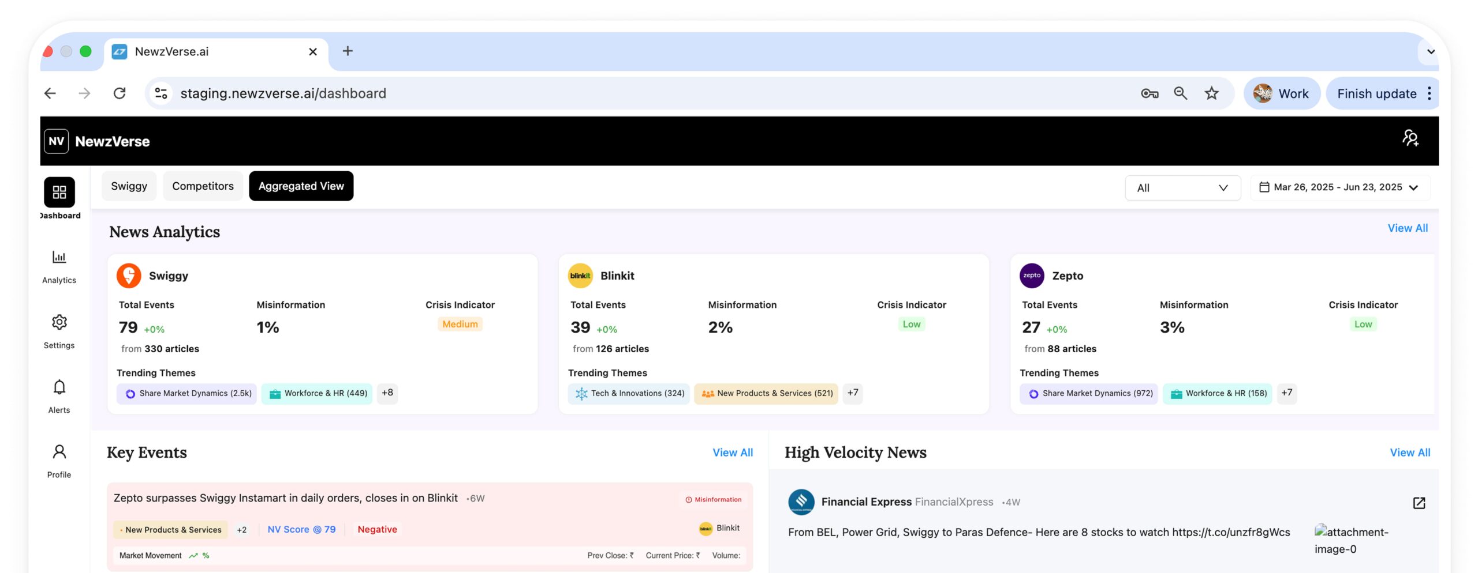Bookmark page with the star icon
Screen dimensions: 1478x573
tap(1211, 93)
